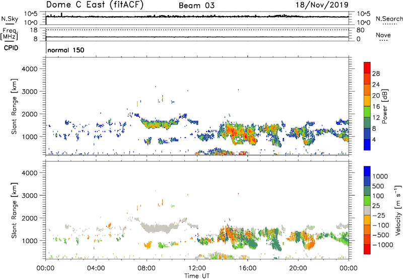Click Velocity colorbar segment between -100 and -500
Viewport: 403px width, 279px height.
point(367,230)
